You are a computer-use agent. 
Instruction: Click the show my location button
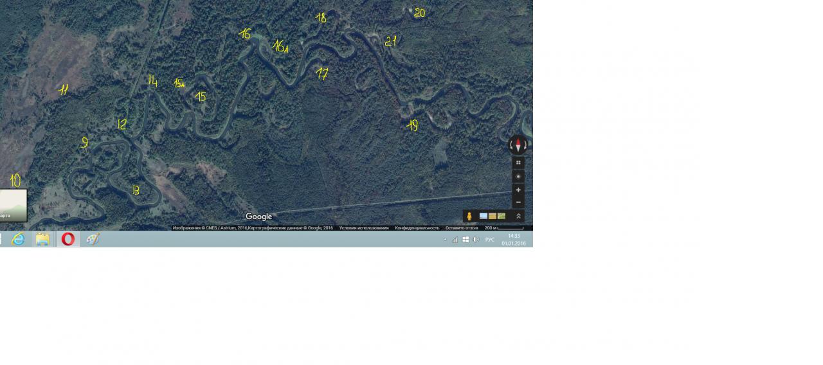click(x=518, y=176)
